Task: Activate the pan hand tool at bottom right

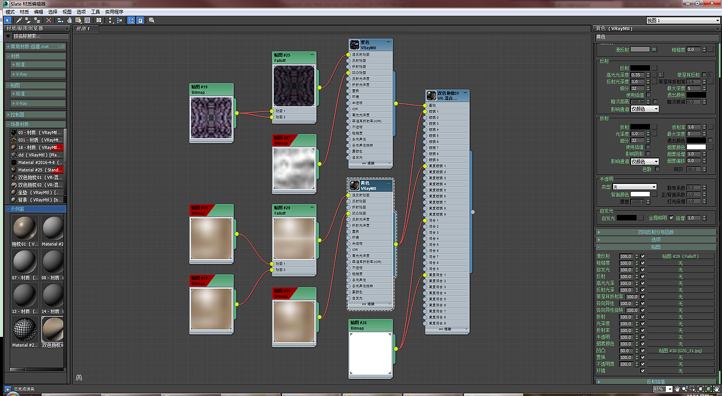Action: tap(677, 389)
